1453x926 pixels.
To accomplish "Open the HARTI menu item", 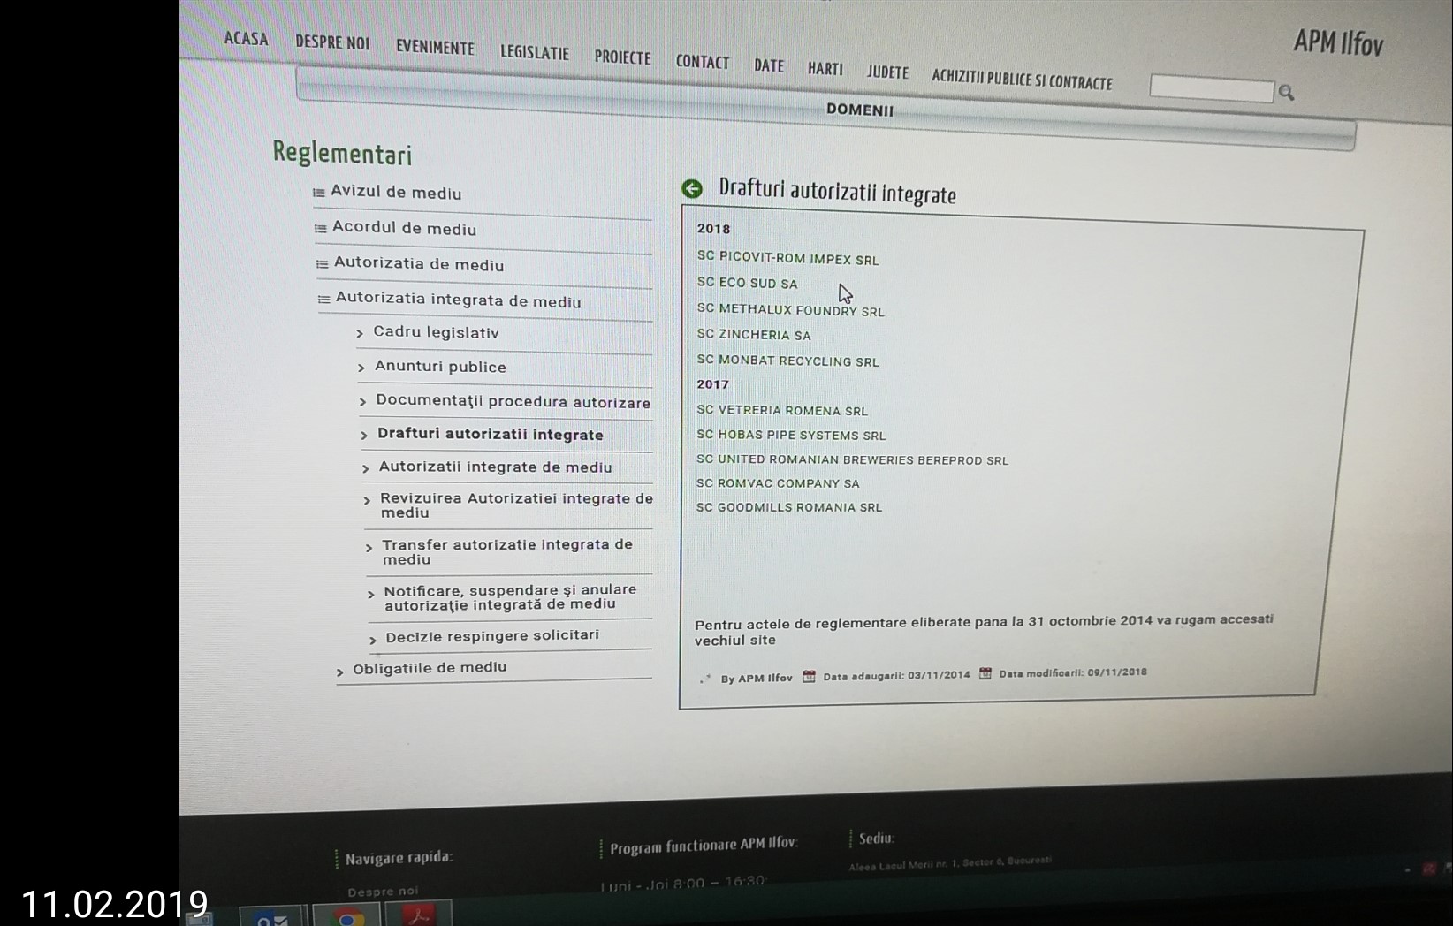I will coord(825,69).
